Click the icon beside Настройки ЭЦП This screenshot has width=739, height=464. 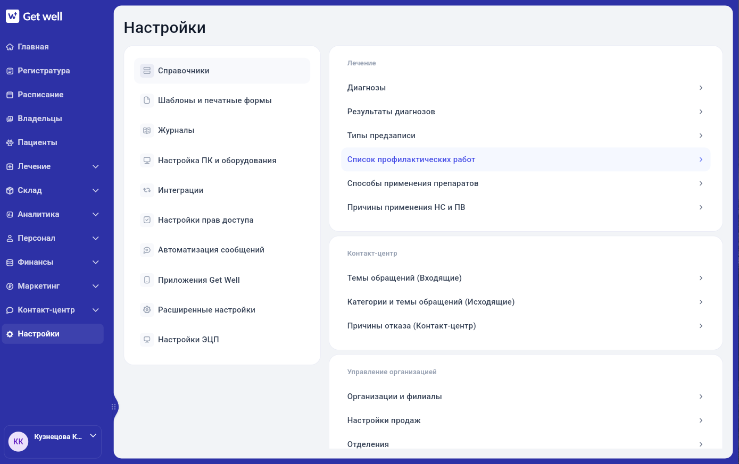pos(147,340)
